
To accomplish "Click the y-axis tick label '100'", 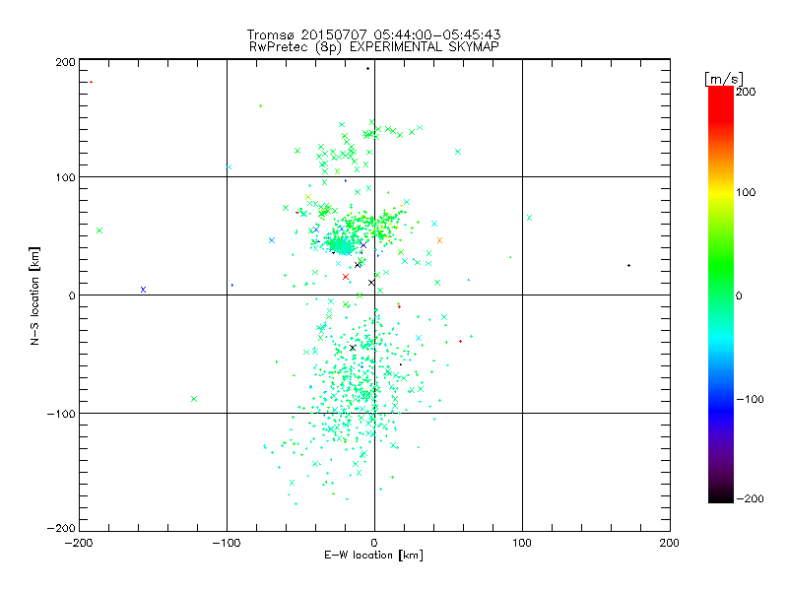I will [65, 177].
